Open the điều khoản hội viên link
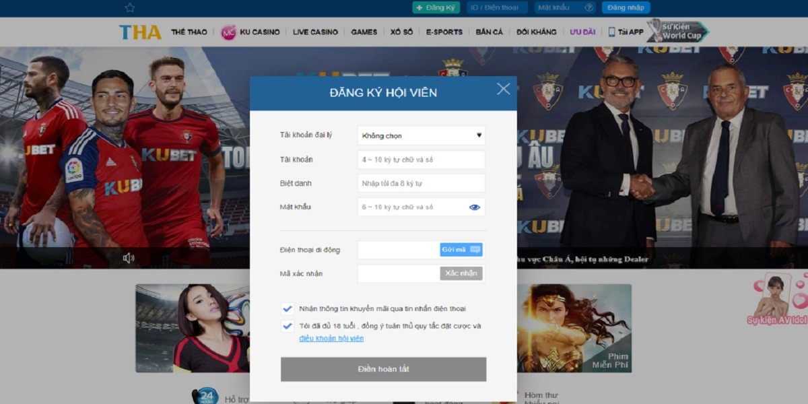The height and width of the screenshot is (404, 808). point(331,339)
